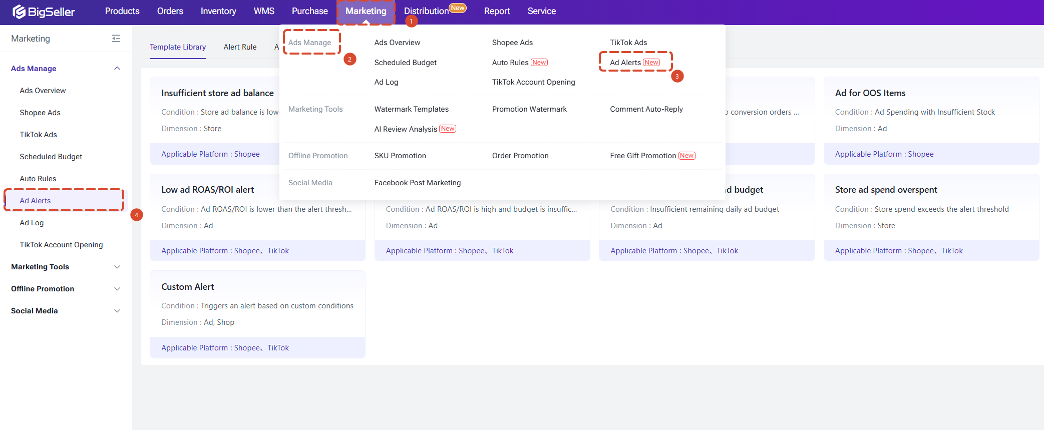Image resolution: width=1044 pixels, height=430 pixels.
Task: Open Order Promotion from the dropdown
Action: 520,156
